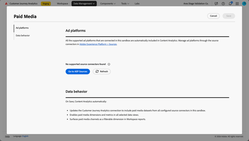This screenshot has height=141, width=249.
Task: Open the user profile avatar
Action: [x=244, y=4]
